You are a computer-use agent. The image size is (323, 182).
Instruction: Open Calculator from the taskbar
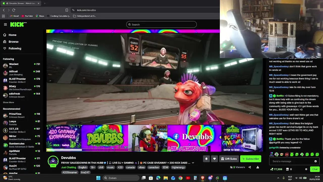[x=195, y=178]
